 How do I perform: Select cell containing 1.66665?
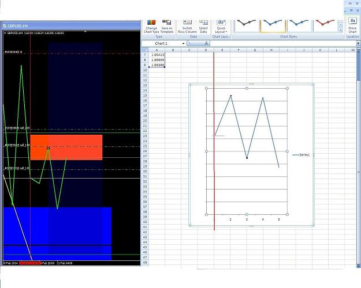point(157,60)
